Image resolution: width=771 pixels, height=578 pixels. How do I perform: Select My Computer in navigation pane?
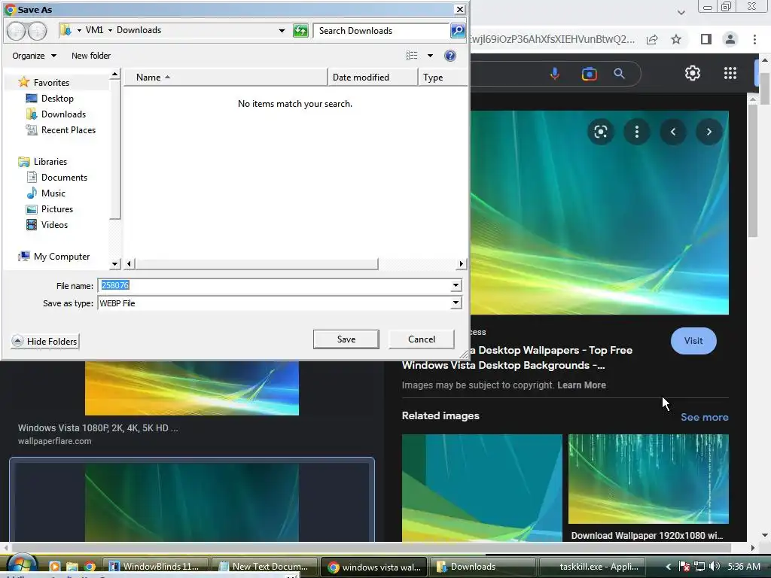click(62, 257)
